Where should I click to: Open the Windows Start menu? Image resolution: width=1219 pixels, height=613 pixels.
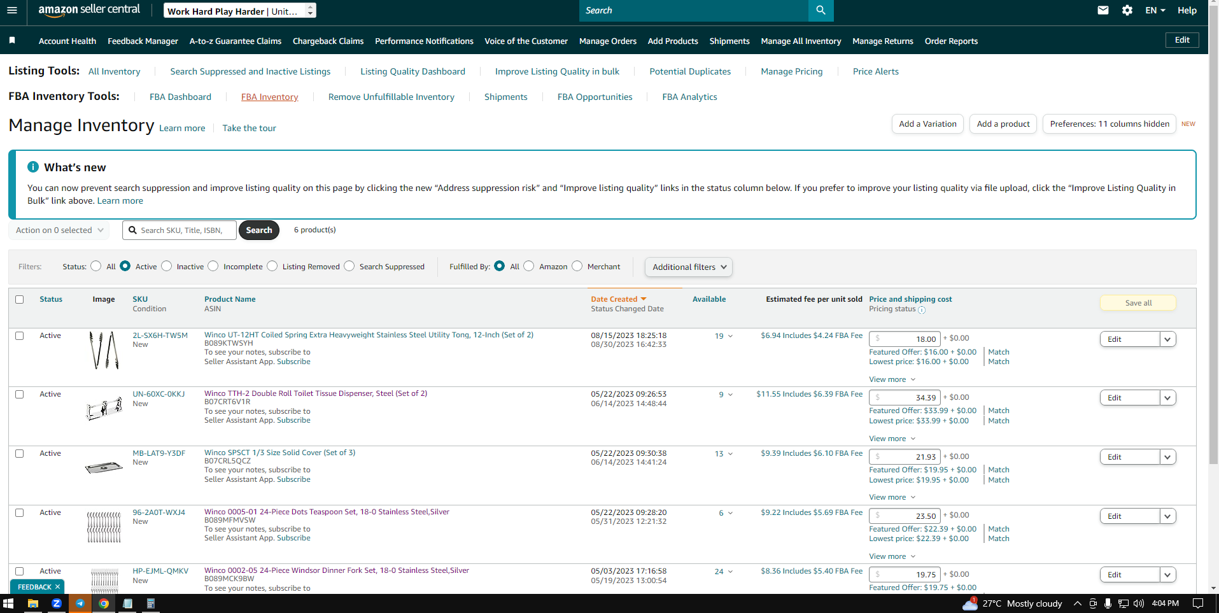pos(8,603)
